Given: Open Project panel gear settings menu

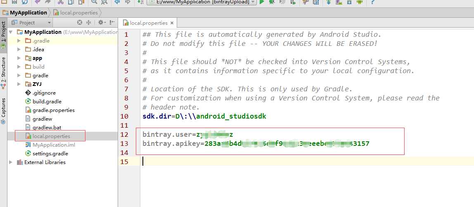Looking at the screenshot, I should point(101,22).
